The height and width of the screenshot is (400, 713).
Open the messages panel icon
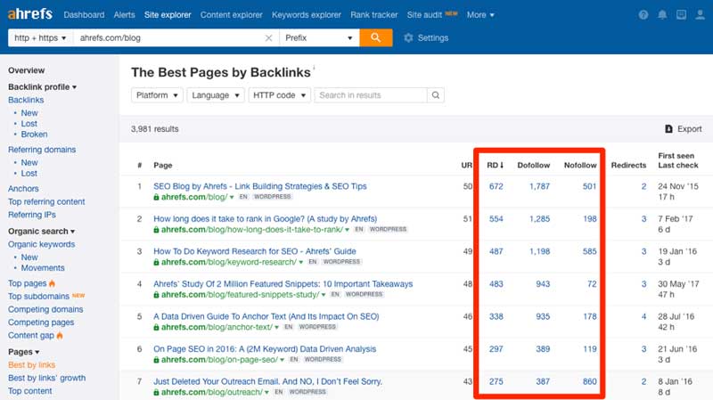[x=681, y=15]
